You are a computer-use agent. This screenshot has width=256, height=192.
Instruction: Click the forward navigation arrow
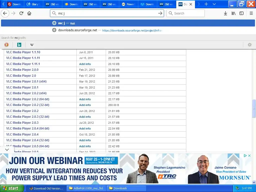click(13, 13)
